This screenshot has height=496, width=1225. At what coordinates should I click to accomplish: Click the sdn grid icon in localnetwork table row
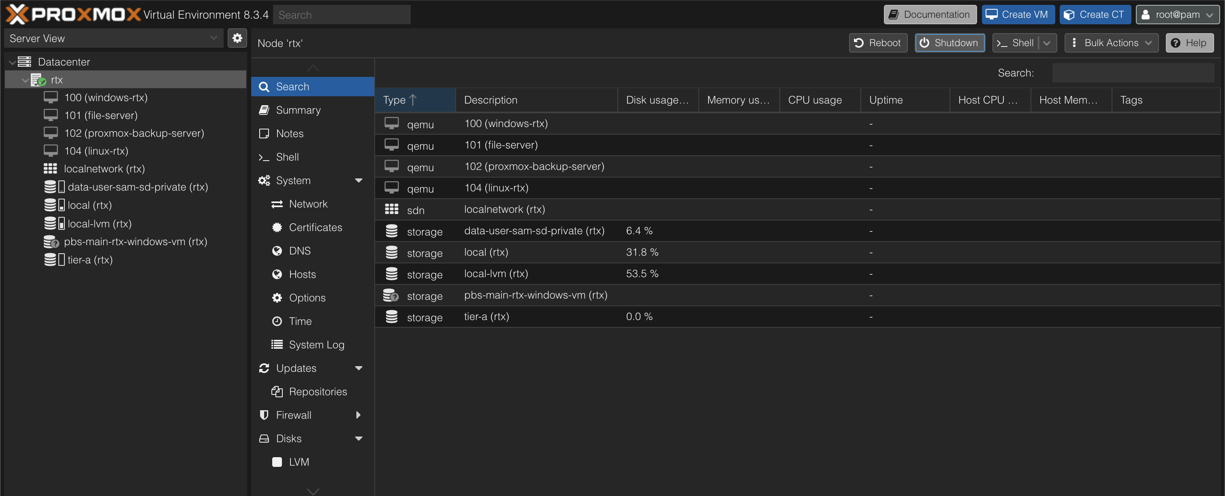391,209
